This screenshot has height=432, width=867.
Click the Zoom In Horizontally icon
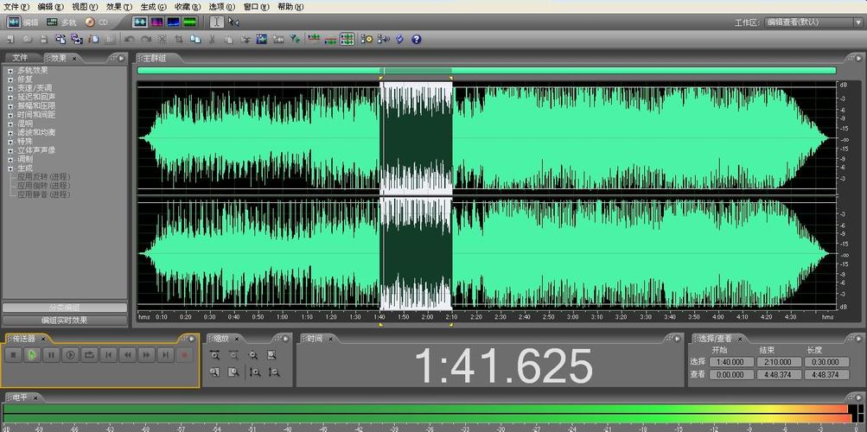(215, 355)
